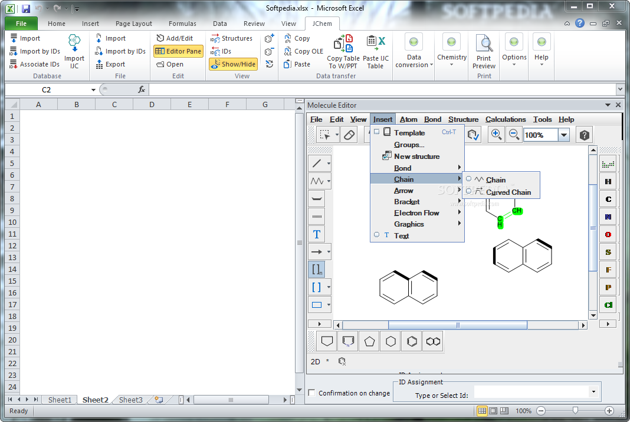This screenshot has width=630, height=422.
Task: Select the Carbon atom button
Action: pos(608,199)
